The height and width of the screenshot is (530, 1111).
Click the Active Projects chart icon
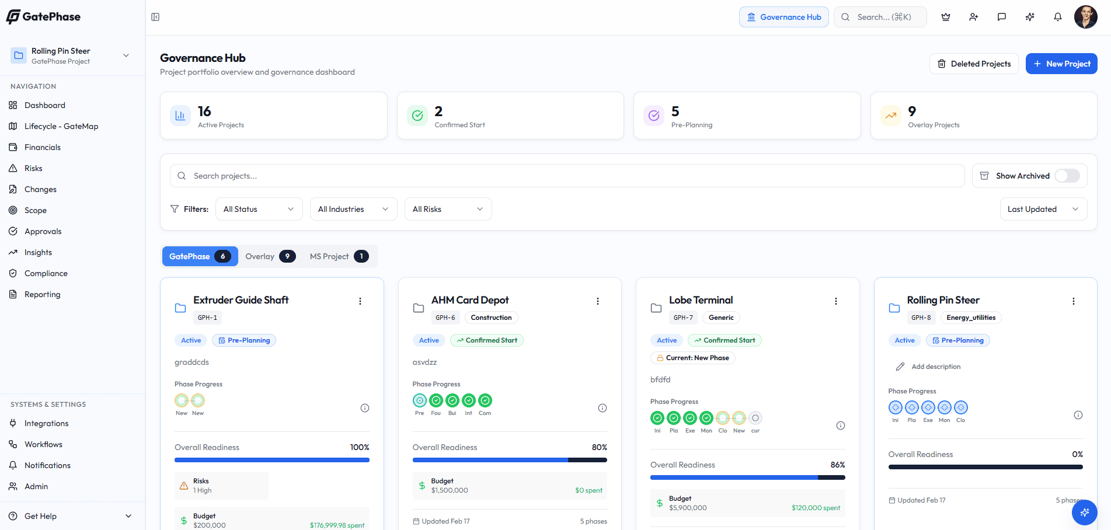click(180, 116)
